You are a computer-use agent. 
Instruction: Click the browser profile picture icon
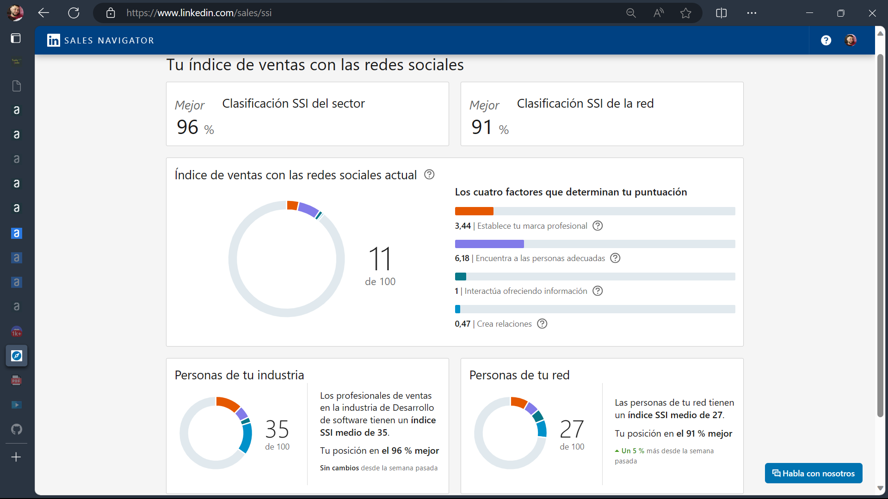click(15, 13)
